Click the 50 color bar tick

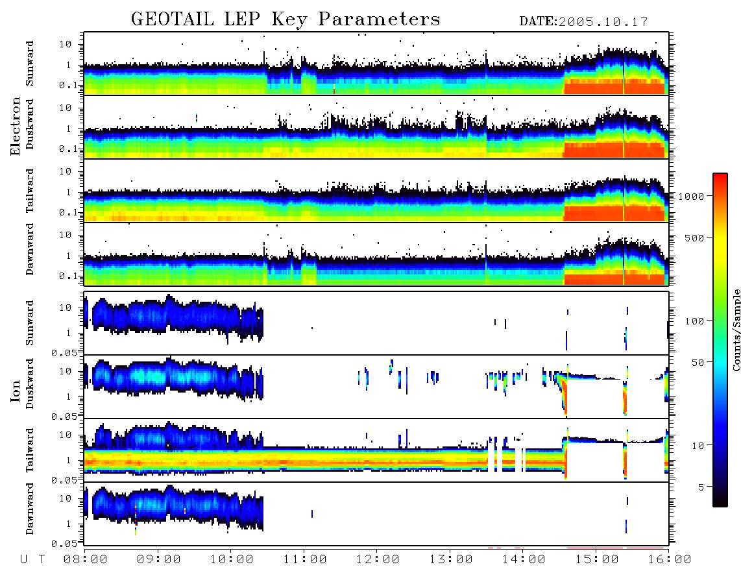(x=698, y=363)
